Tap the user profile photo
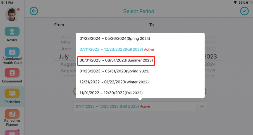253x135 pixels. (x=12, y=14)
